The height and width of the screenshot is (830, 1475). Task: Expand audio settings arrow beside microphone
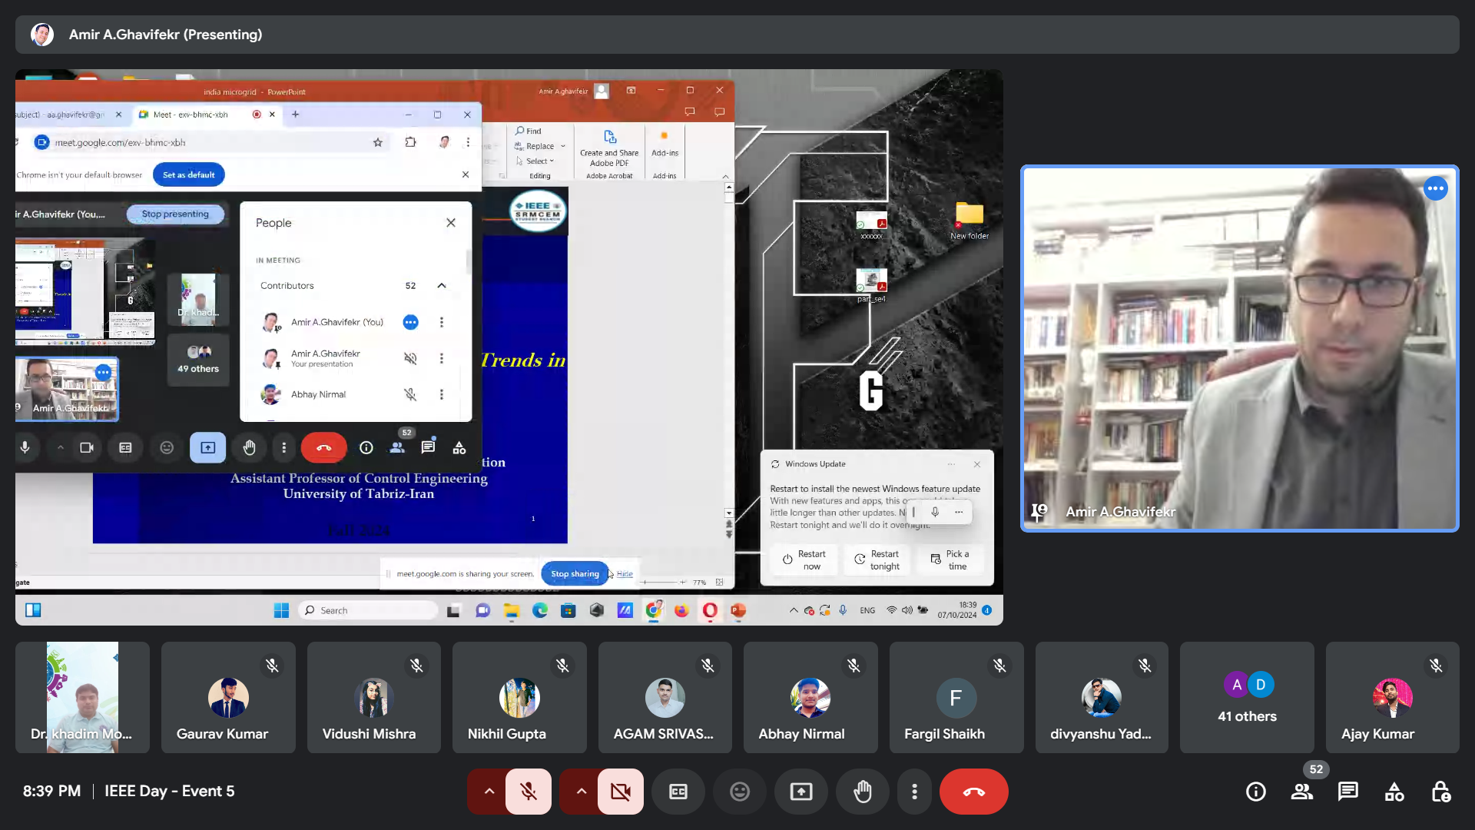pyautogui.click(x=489, y=792)
